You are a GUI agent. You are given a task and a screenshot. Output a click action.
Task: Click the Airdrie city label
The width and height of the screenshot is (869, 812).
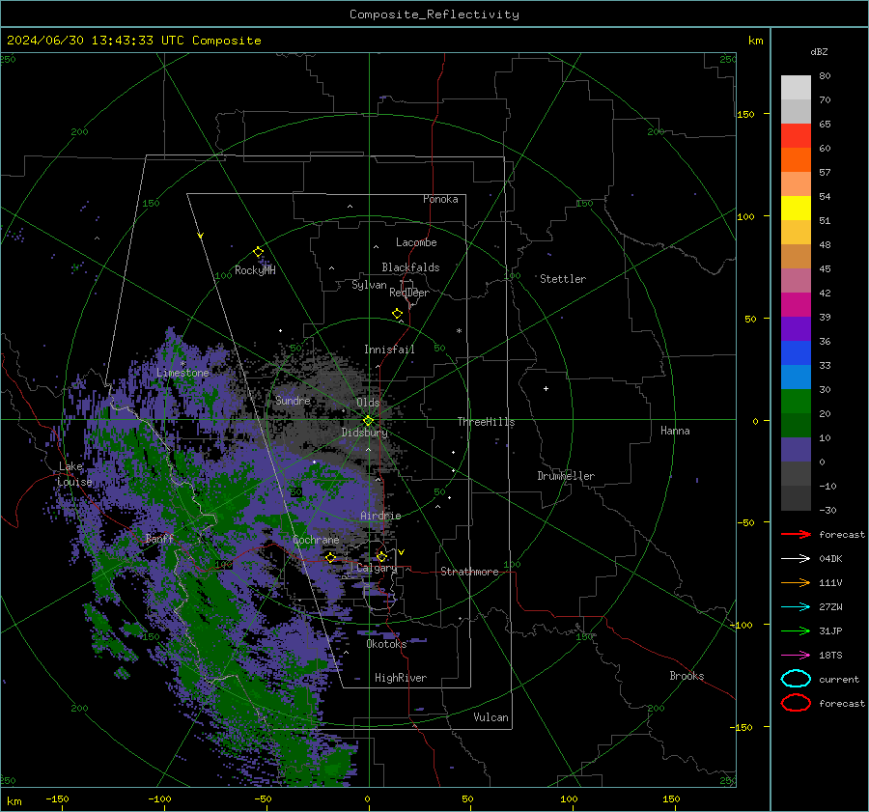(x=380, y=516)
